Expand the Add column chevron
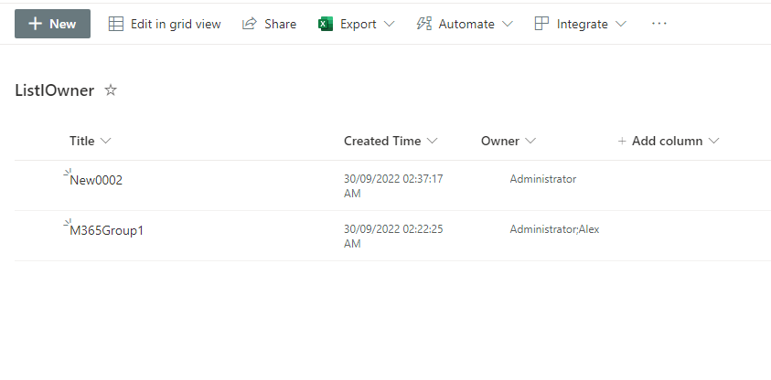 tap(714, 141)
